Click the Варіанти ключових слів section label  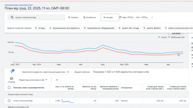coord(18,107)
